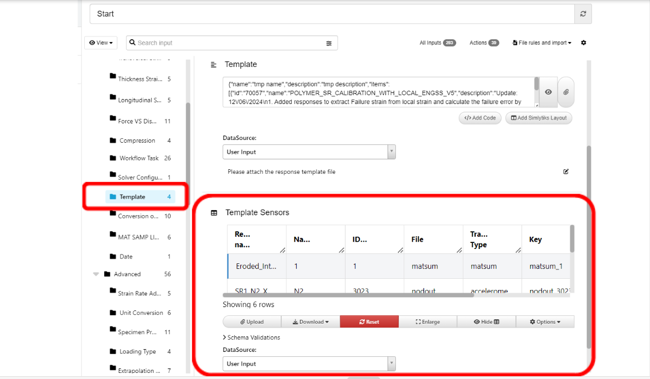Click the Upload icon button under Template Sensors
The height and width of the screenshot is (379, 650).
(252, 321)
